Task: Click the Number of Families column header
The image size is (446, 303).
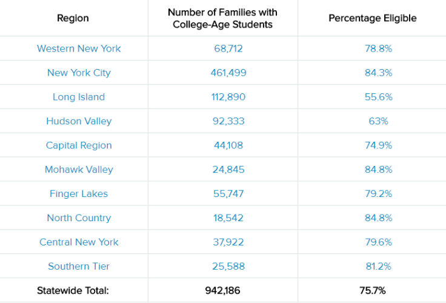Action: 222,18
